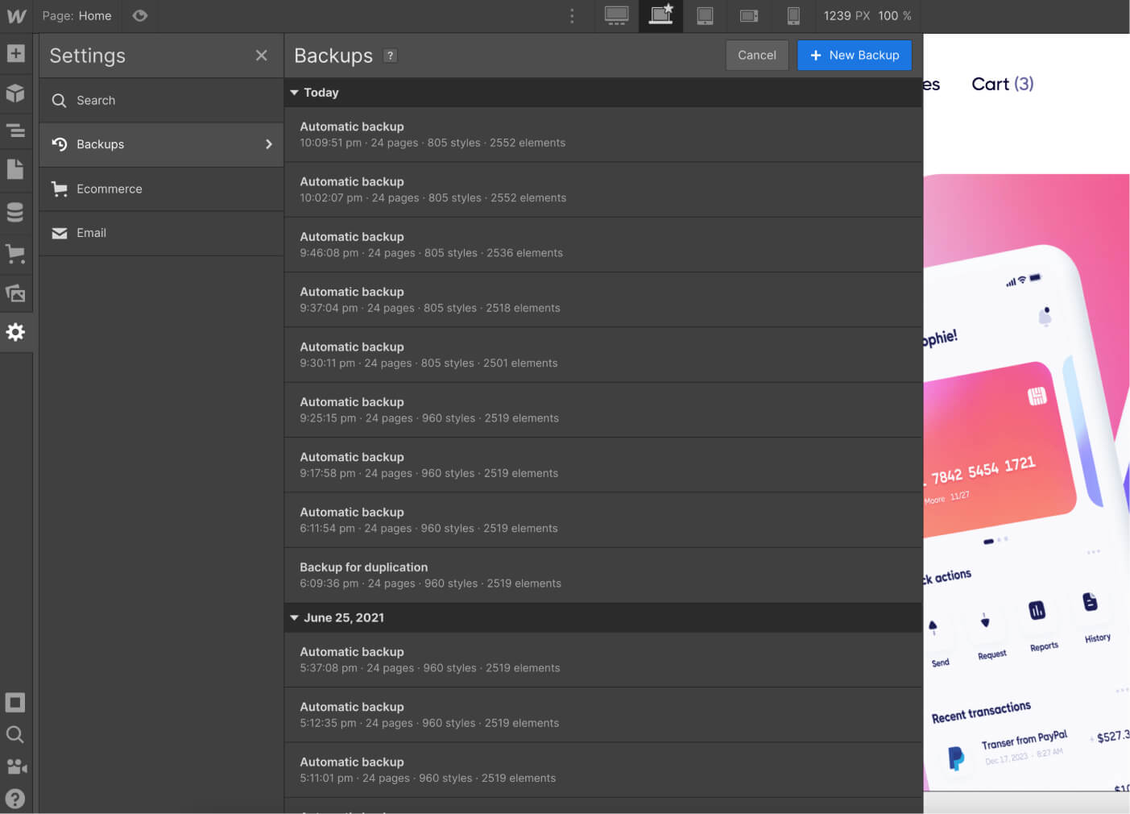
Task: Cancel out of the Backups view
Action: [756, 55]
